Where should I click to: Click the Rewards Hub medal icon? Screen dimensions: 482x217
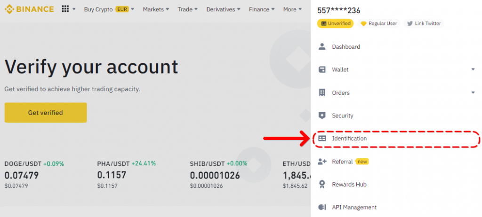[322, 184]
